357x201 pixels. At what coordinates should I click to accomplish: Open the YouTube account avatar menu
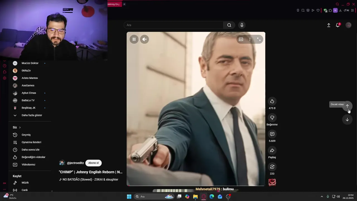(x=348, y=25)
